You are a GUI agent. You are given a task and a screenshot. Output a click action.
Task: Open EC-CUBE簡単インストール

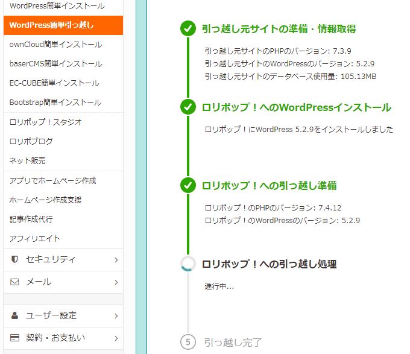[54, 83]
